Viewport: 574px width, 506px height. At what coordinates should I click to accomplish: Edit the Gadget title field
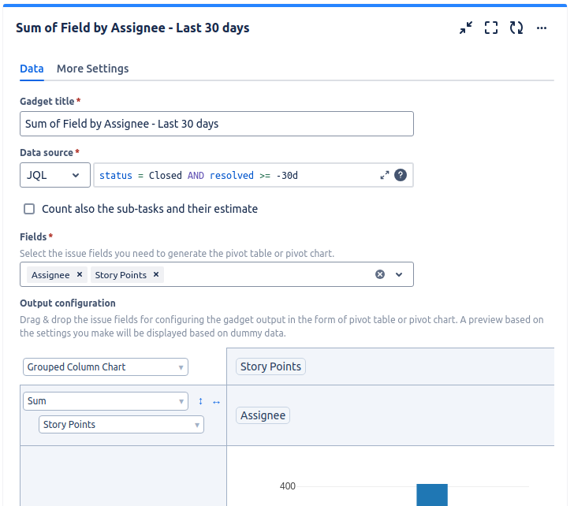[x=217, y=124]
